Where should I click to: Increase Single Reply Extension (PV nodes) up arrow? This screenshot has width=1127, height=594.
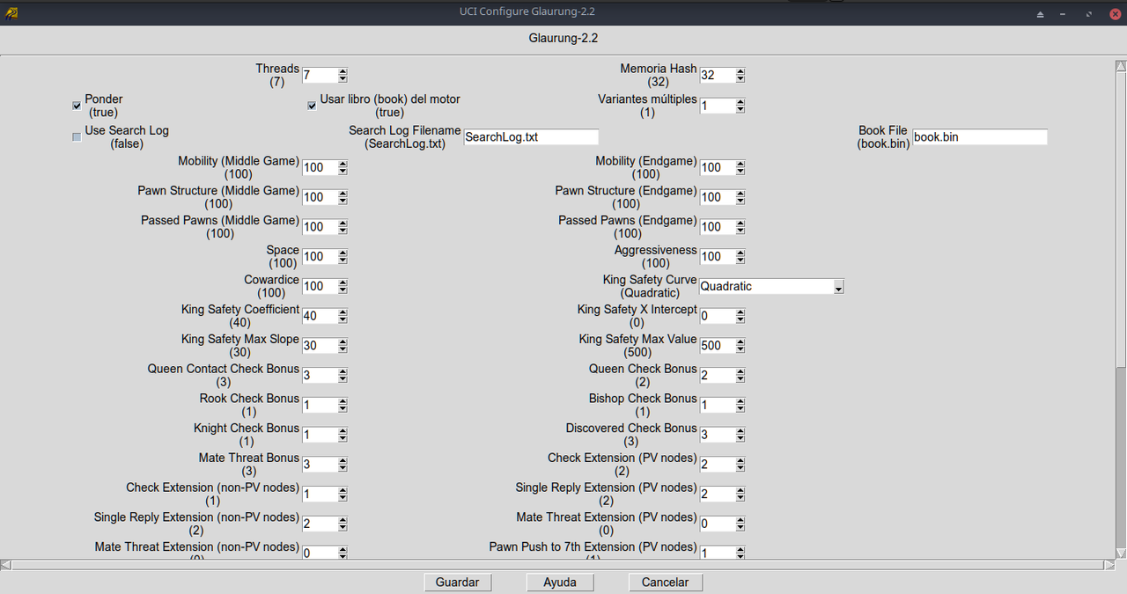pyautogui.click(x=740, y=491)
